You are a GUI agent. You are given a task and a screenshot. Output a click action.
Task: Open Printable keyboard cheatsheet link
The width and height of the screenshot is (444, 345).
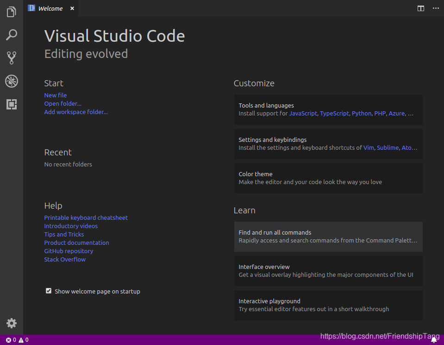[x=86, y=217]
